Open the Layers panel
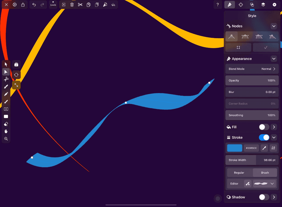 click(x=263, y=4)
